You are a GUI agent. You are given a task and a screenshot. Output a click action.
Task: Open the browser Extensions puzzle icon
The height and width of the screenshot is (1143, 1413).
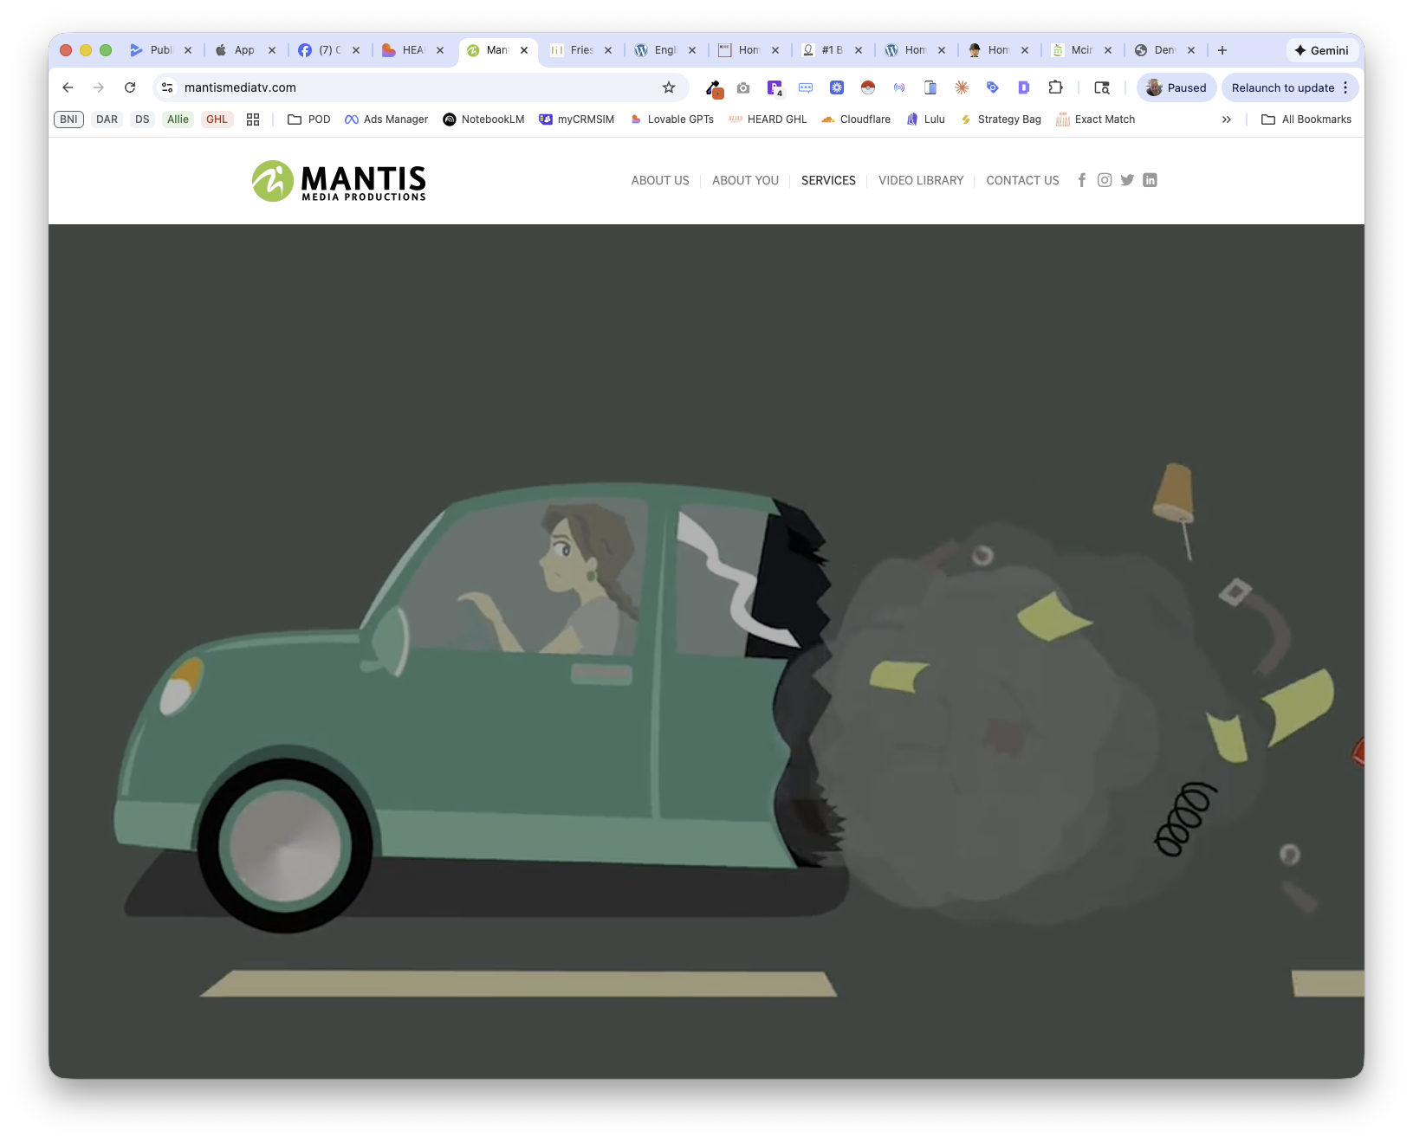(x=1055, y=87)
